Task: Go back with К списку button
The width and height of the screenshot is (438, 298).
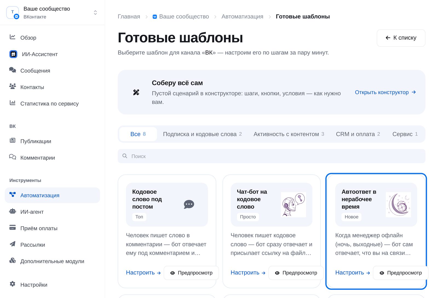Action: 401,38
